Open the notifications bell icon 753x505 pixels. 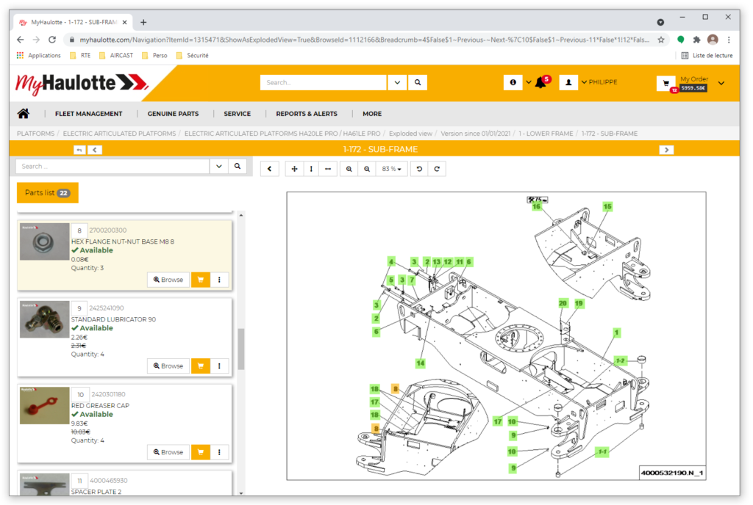pyautogui.click(x=540, y=82)
